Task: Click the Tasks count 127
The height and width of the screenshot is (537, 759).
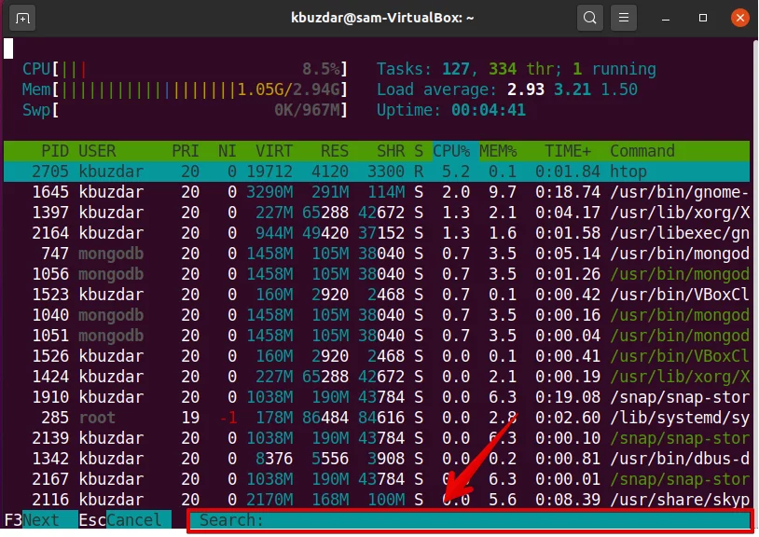Action: click(x=456, y=69)
